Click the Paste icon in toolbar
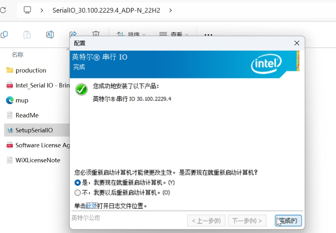 click(27, 35)
